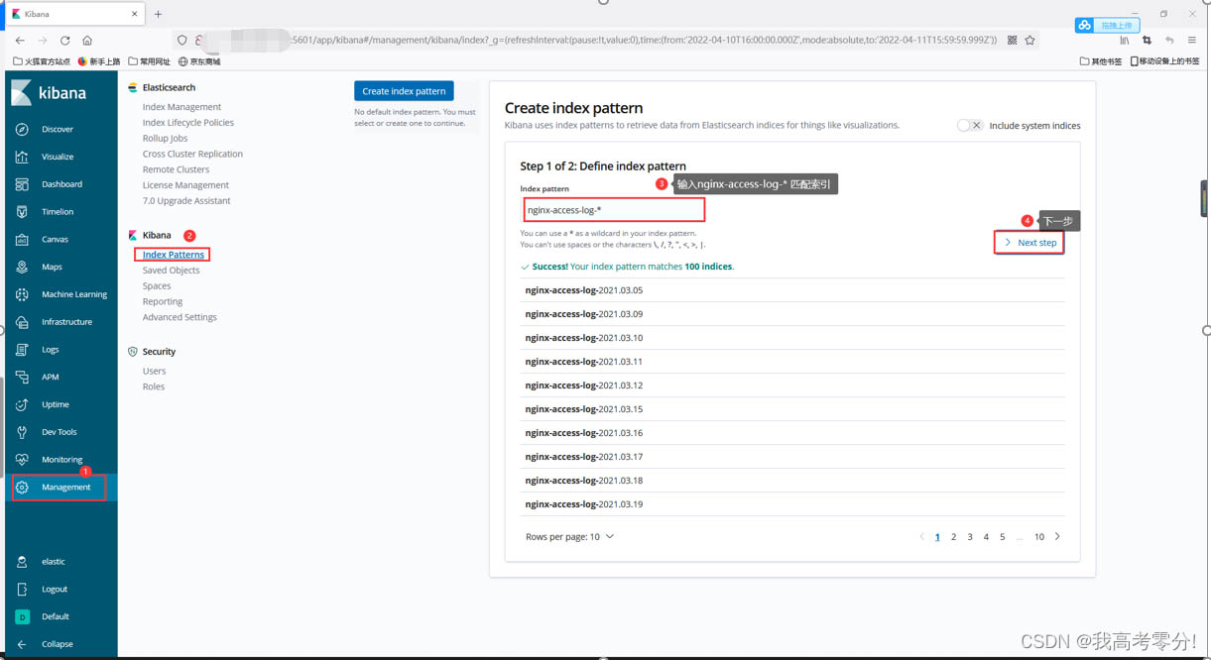1211x660 pixels.
Task: Open Saved Objects
Action: coord(171,271)
